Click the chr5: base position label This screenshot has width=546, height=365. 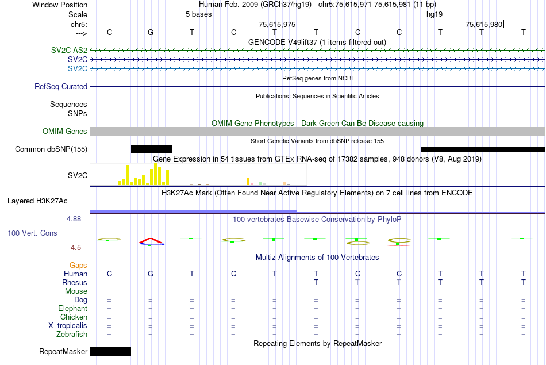pos(79,24)
